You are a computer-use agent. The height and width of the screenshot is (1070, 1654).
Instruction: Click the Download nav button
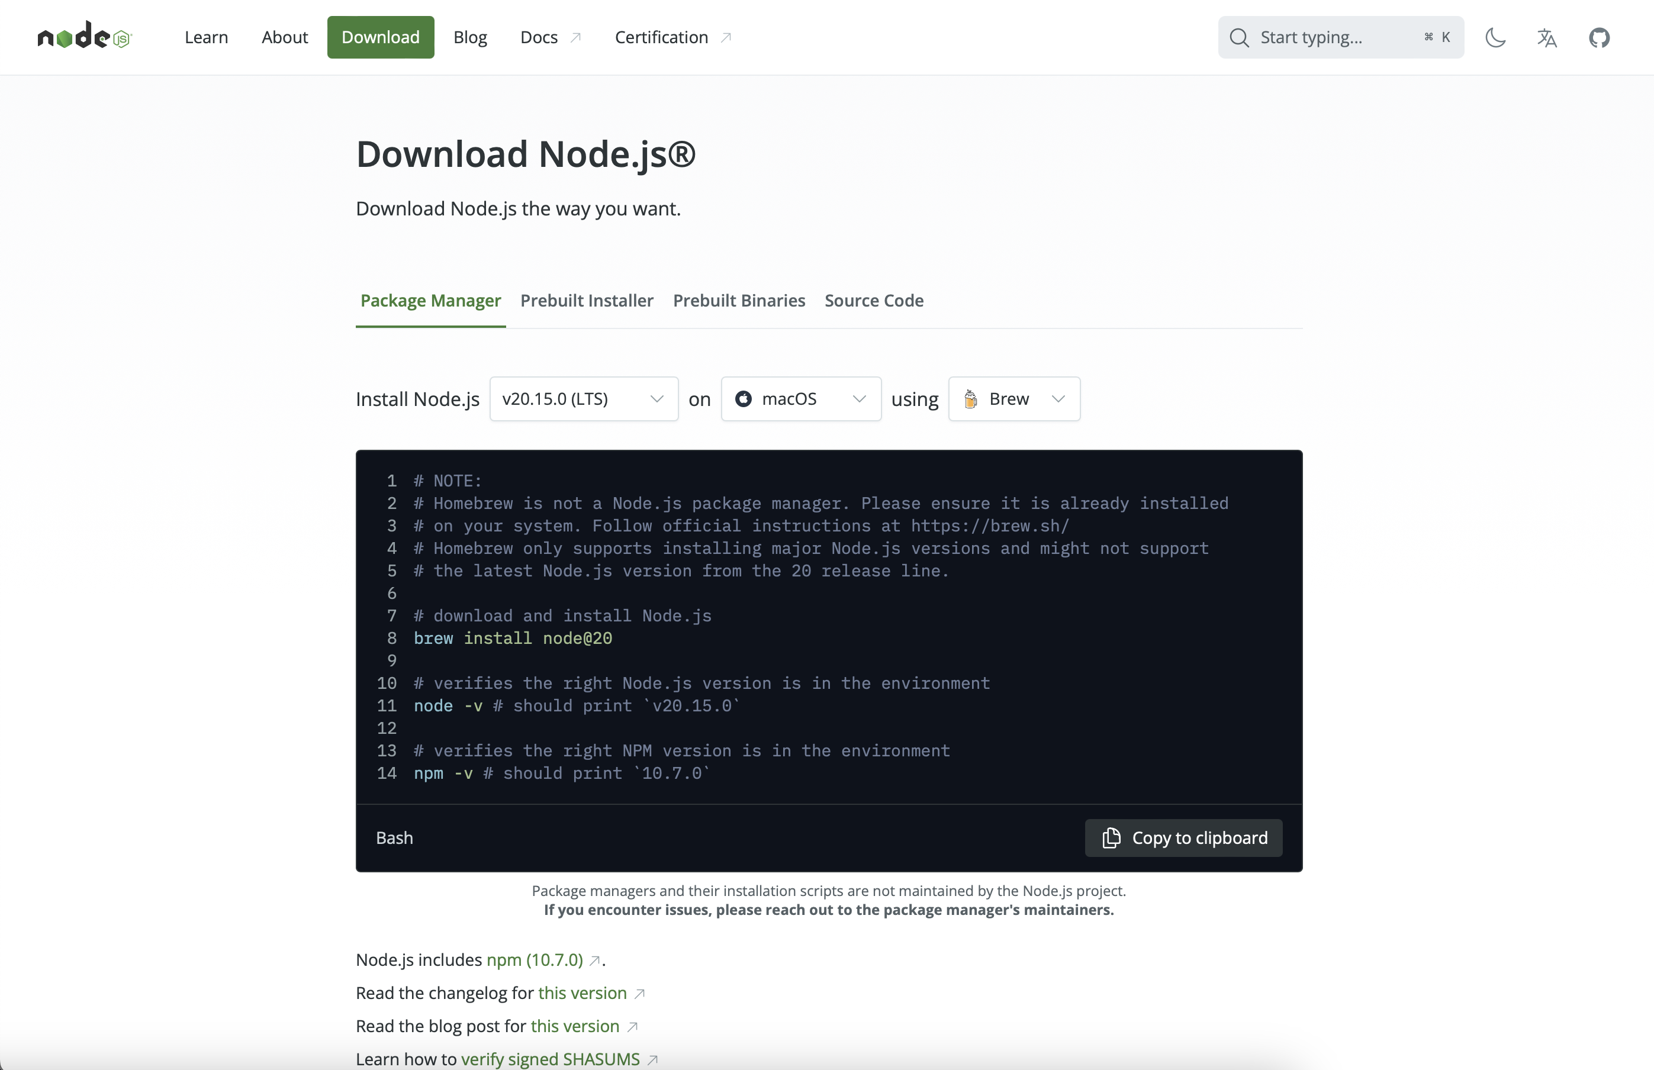pyautogui.click(x=380, y=37)
